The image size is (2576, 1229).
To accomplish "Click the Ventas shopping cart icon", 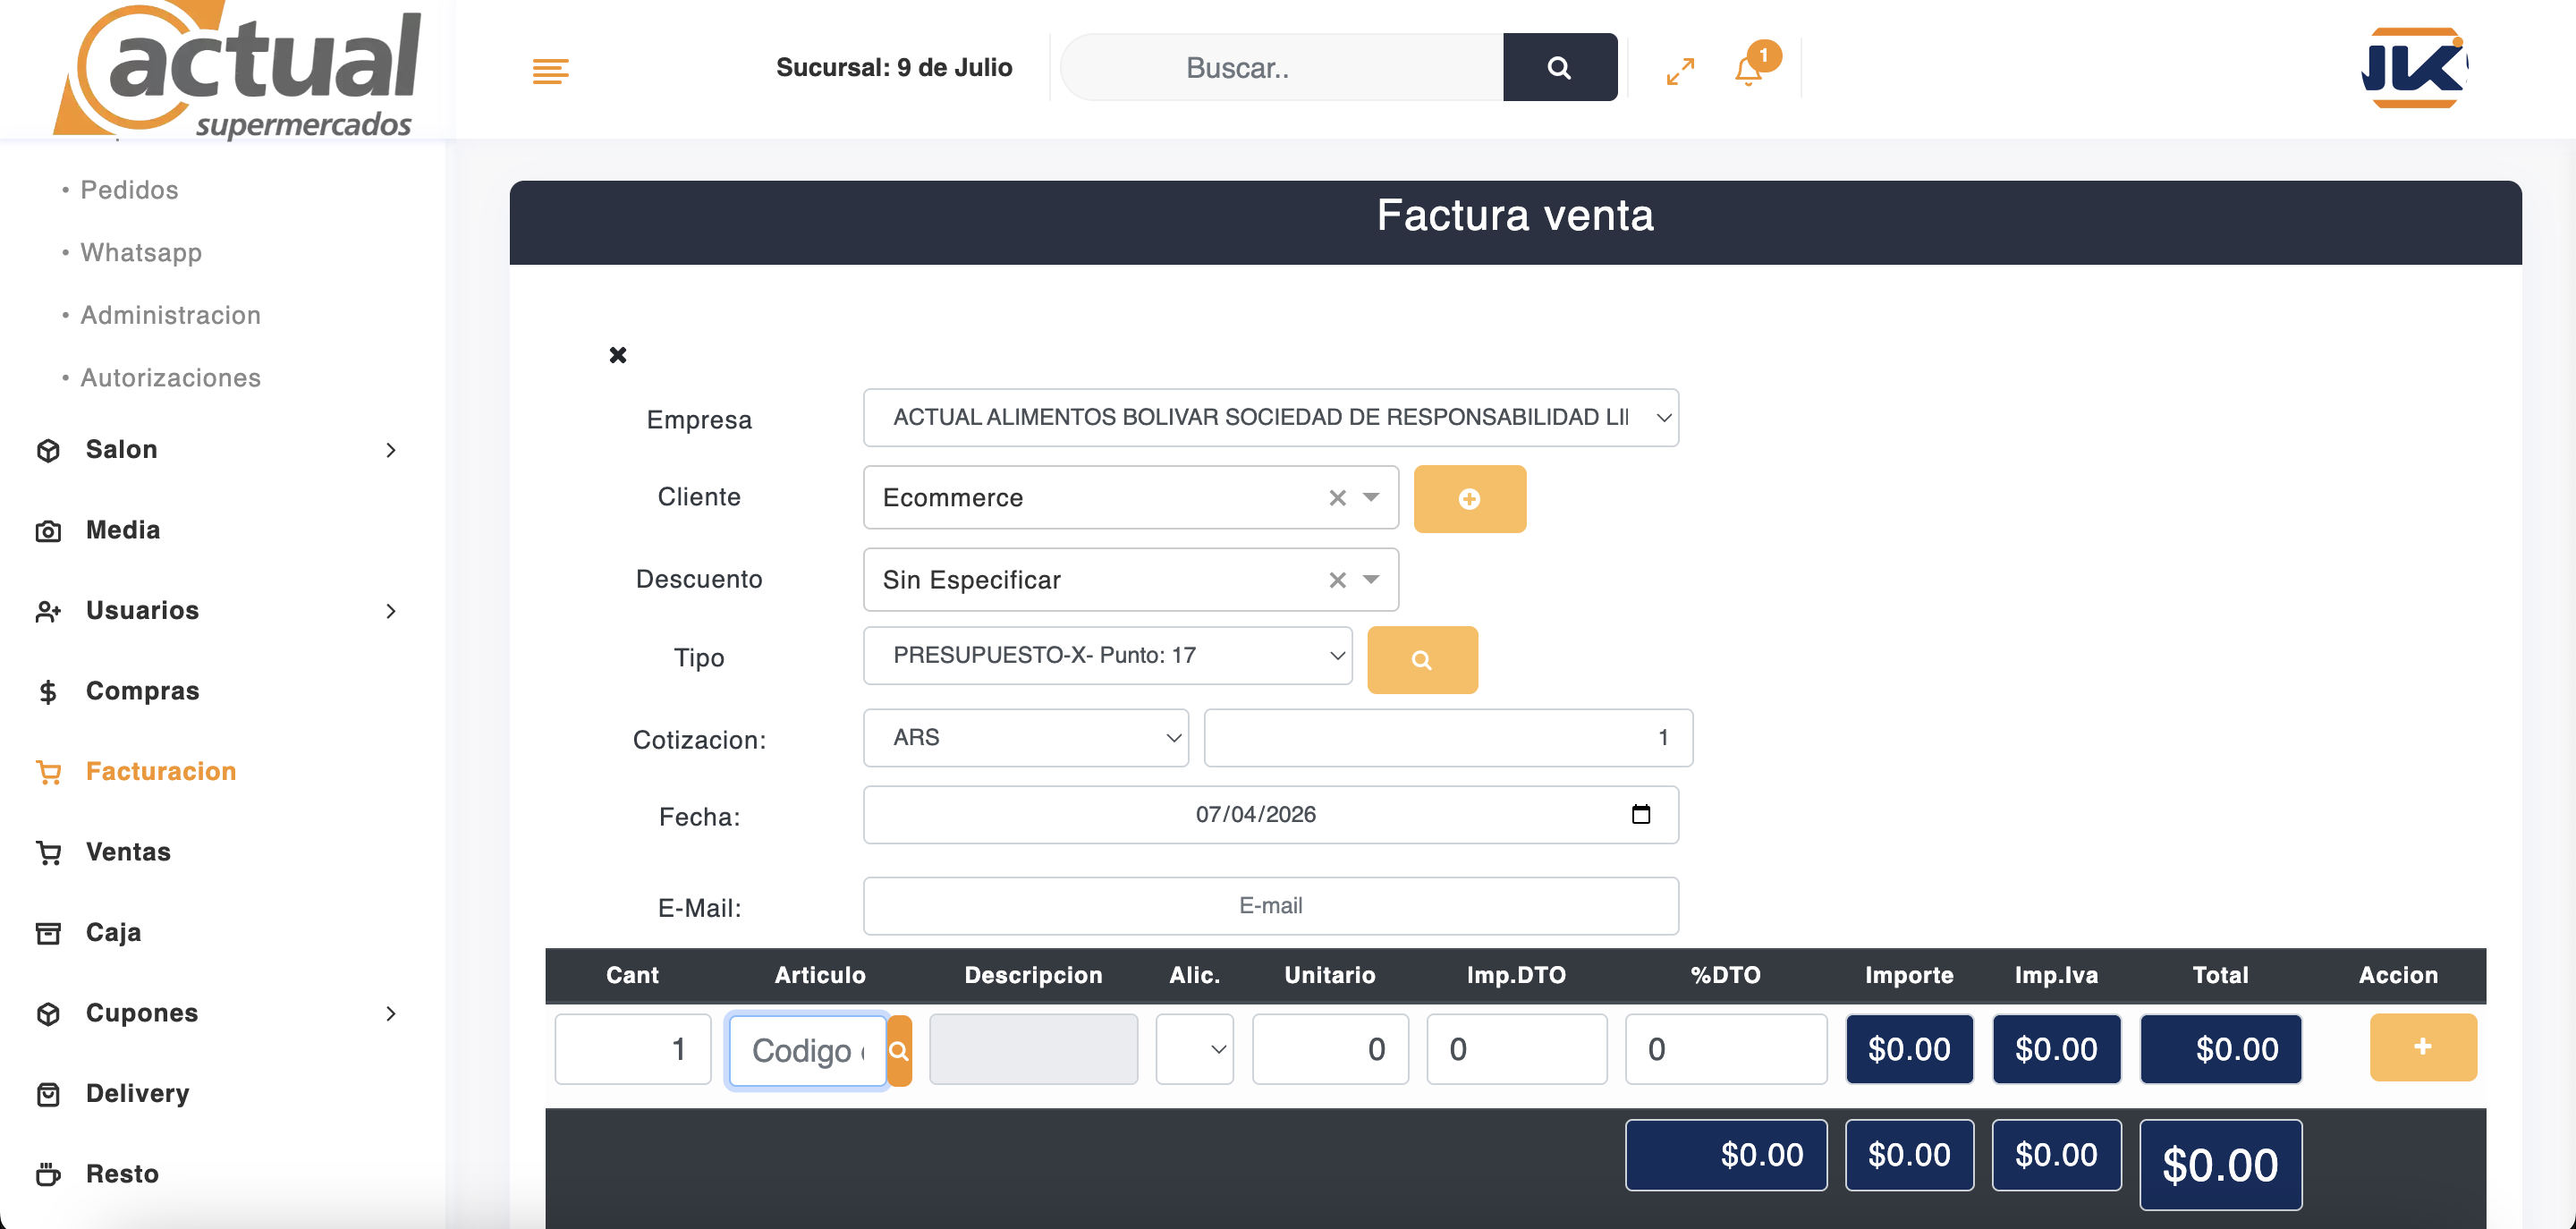I will pyautogui.click(x=48, y=852).
